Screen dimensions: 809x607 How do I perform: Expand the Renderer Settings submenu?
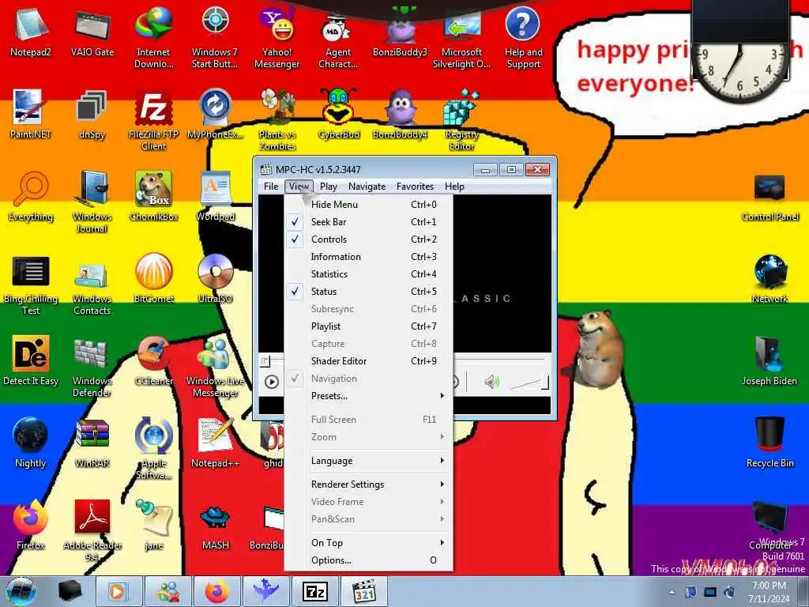pos(368,484)
